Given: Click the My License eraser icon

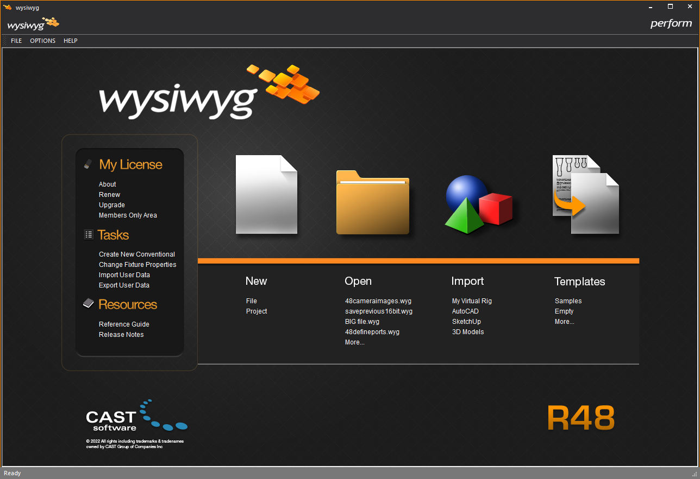Looking at the screenshot, I should (88, 164).
